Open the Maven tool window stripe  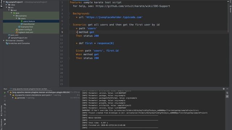pos(231,9)
